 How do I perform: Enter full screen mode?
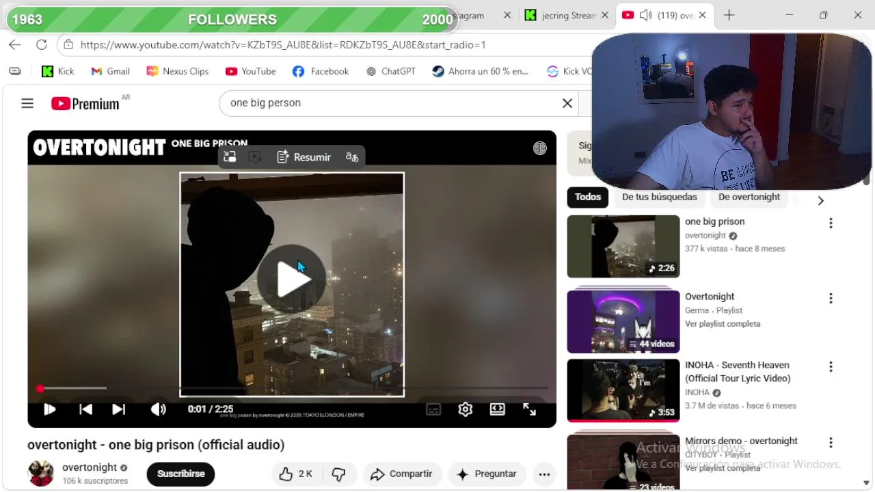pyautogui.click(x=530, y=409)
